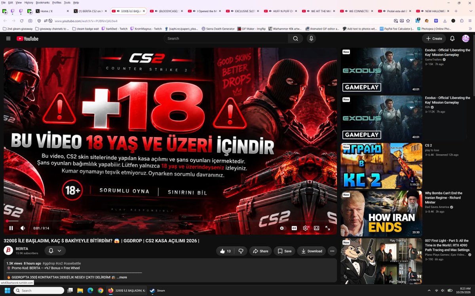Screen dimensions: 475x296
Task: Open the Create button menu
Action: [434, 38]
